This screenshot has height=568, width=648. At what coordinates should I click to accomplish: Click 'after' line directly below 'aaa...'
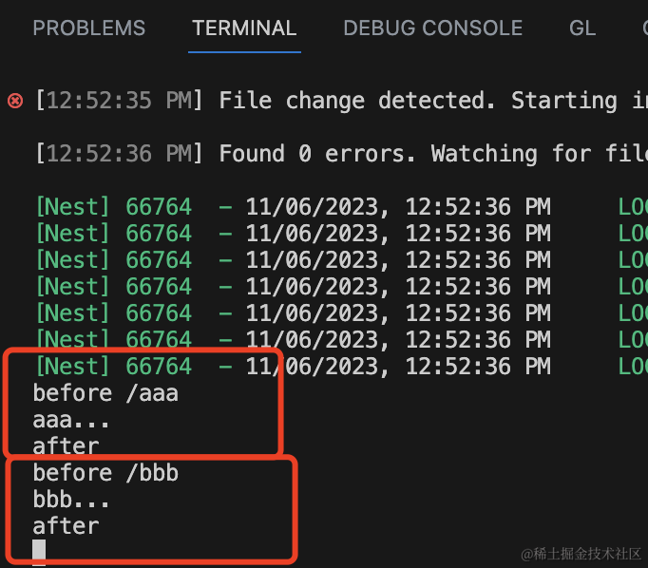click(x=66, y=445)
